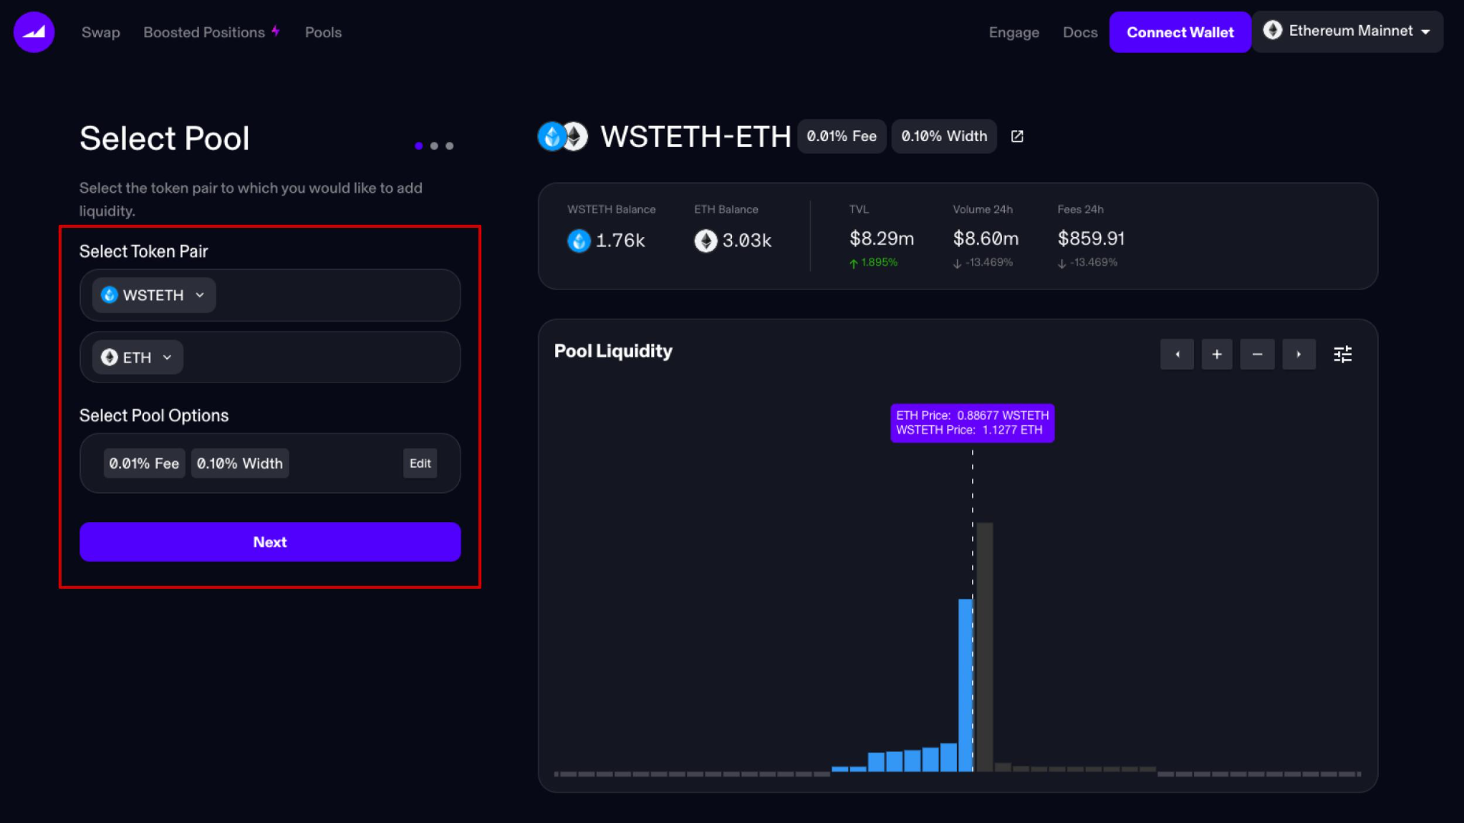
Task: Click the zoom in icon on liquidity chart
Action: click(1218, 354)
